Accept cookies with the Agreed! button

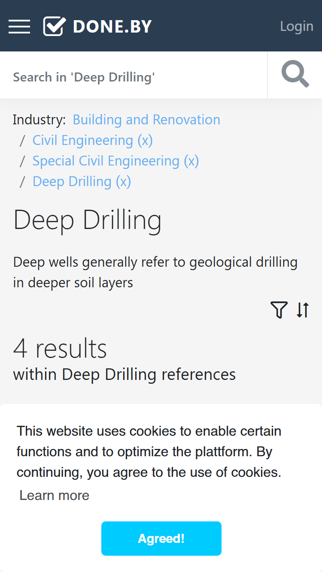click(161, 539)
